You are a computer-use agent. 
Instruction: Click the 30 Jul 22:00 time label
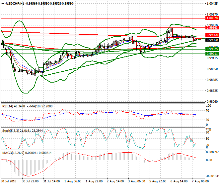[30, 181]
